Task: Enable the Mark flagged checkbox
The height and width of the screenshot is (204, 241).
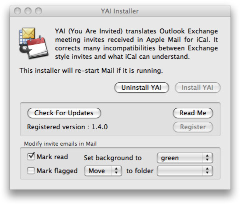Action: [x=31, y=171]
